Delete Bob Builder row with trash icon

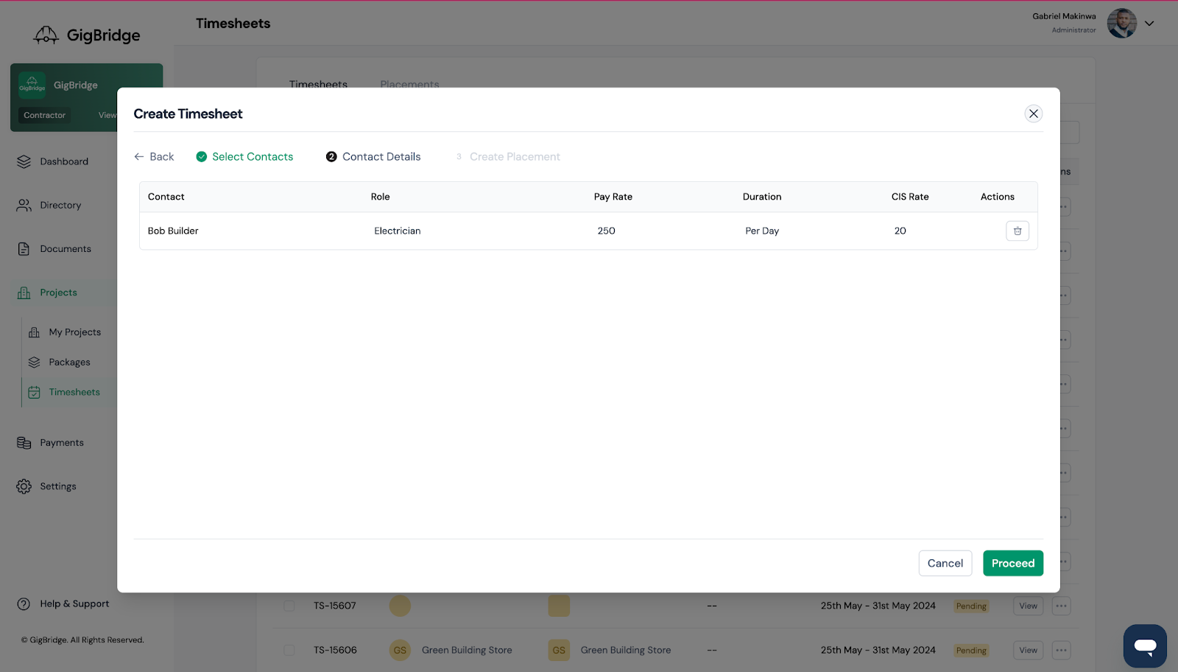click(x=1017, y=231)
